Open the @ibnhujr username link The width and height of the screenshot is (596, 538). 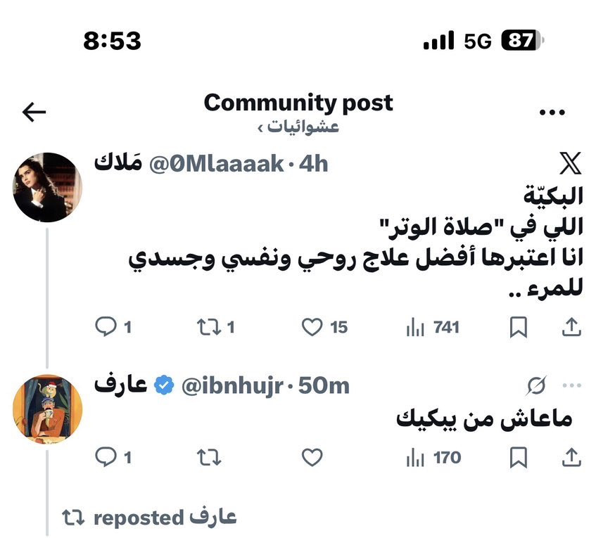coord(232,386)
